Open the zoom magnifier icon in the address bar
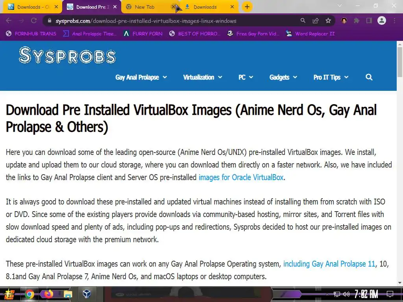Viewport: 403px width, 302px height. coord(303,21)
